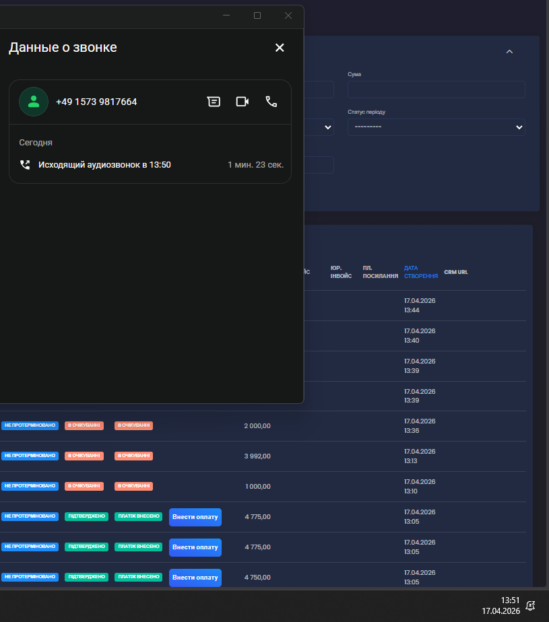
Task: Click the green contact avatar
Action: coord(34,102)
